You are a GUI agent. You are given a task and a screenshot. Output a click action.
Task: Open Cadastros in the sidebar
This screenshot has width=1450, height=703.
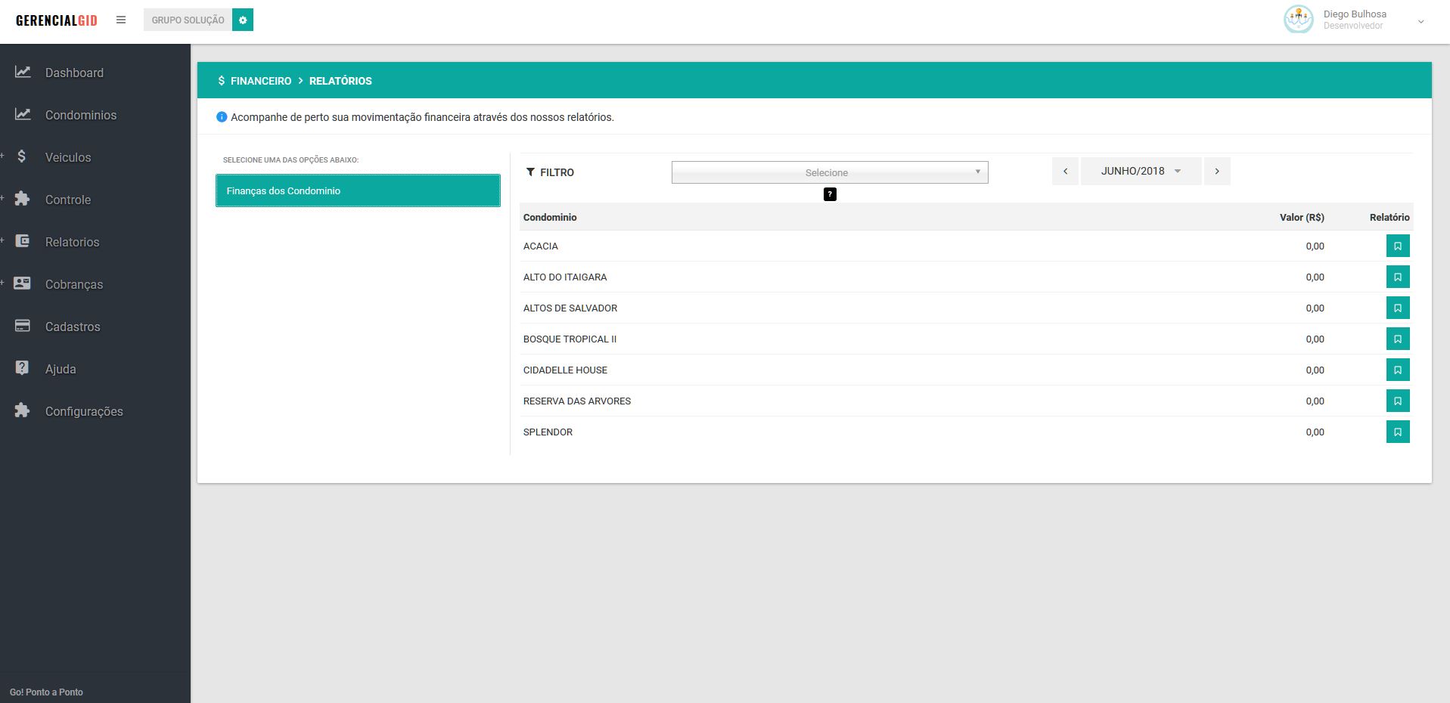73,327
